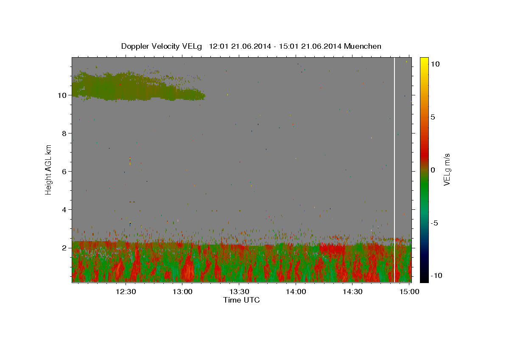
Task: Click the height tick label 8
Action: pos(64,133)
